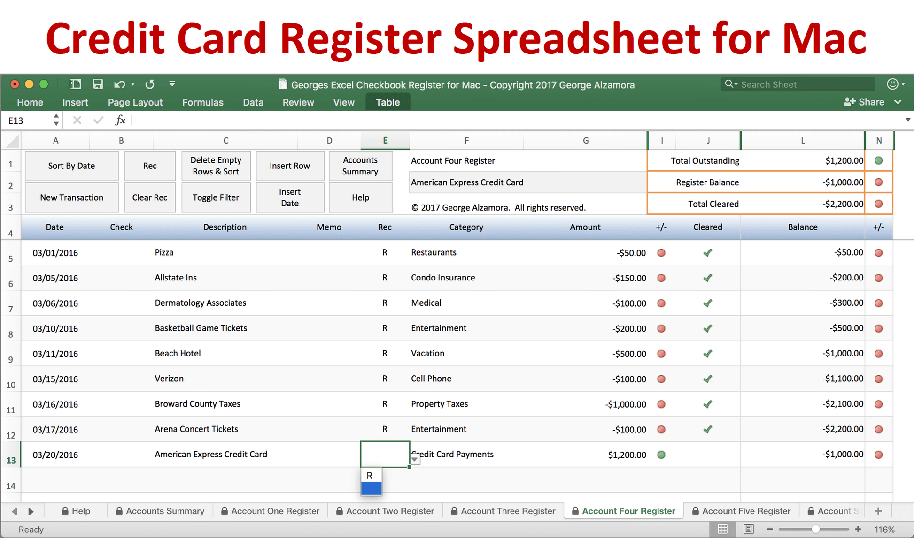
Task: Undo the last action
Action: (x=119, y=84)
